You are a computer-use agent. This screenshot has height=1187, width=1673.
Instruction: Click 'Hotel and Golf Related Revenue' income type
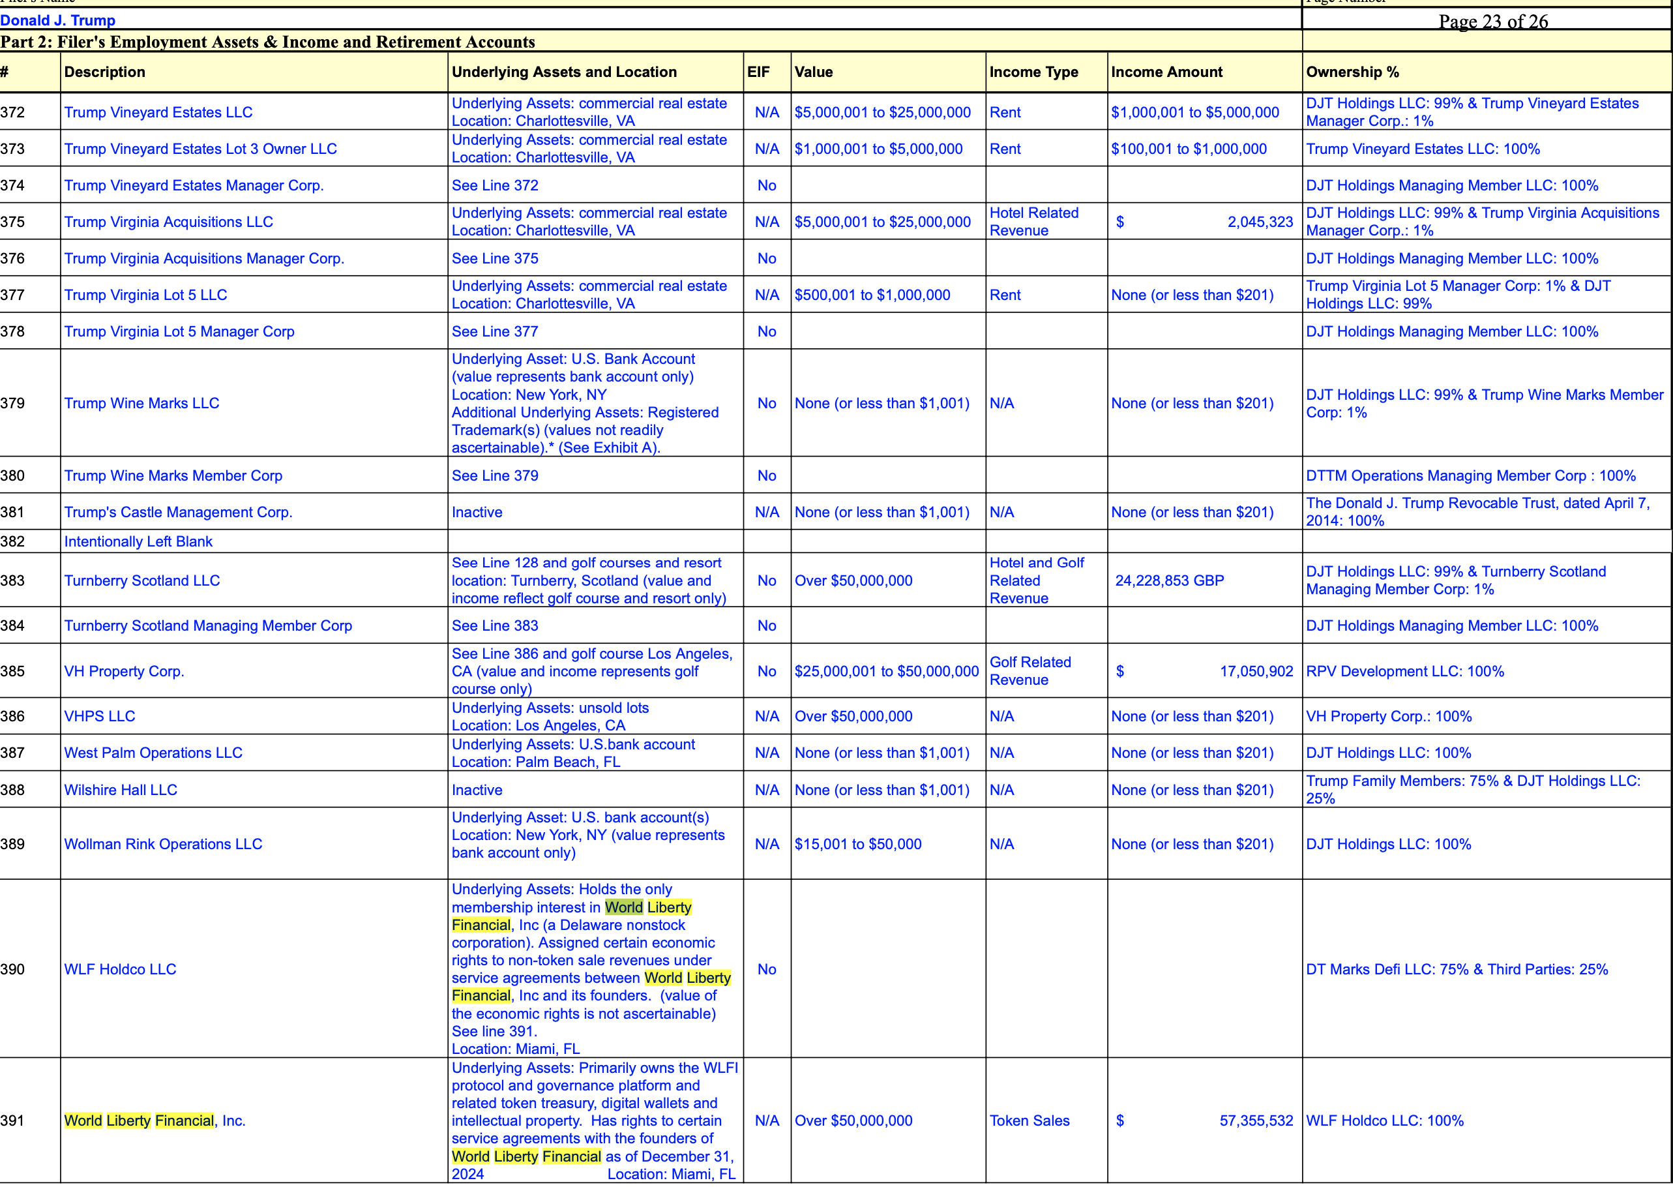click(1037, 581)
